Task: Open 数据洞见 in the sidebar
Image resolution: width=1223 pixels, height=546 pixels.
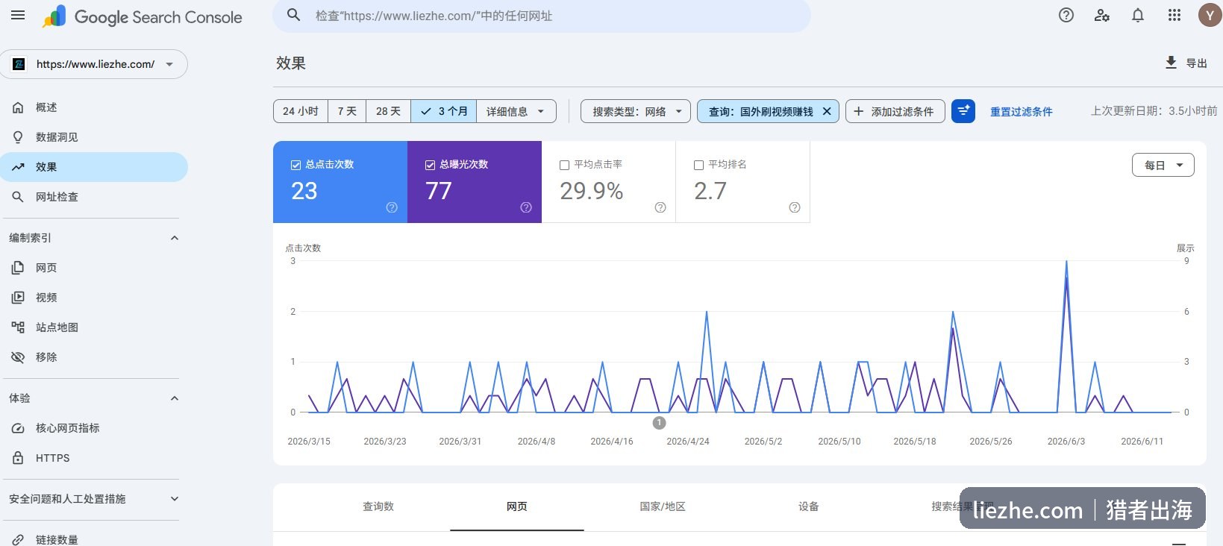Action: [x=94, y=137]
